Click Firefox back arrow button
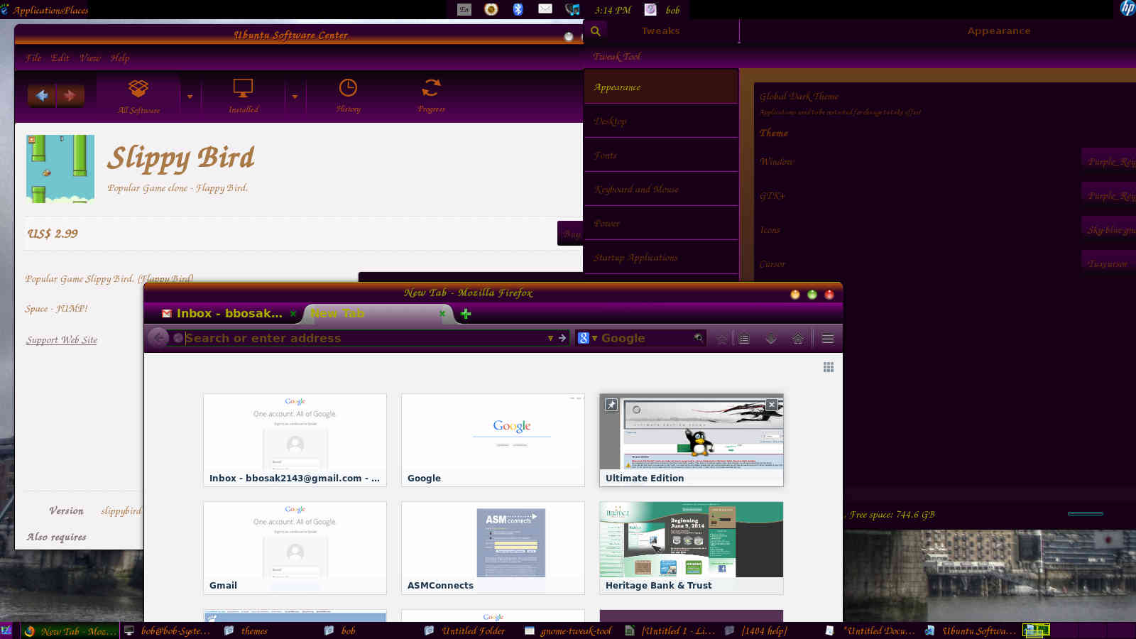Screen dimensions: 1136x639 pyautogui.click(x=158, y=338)
